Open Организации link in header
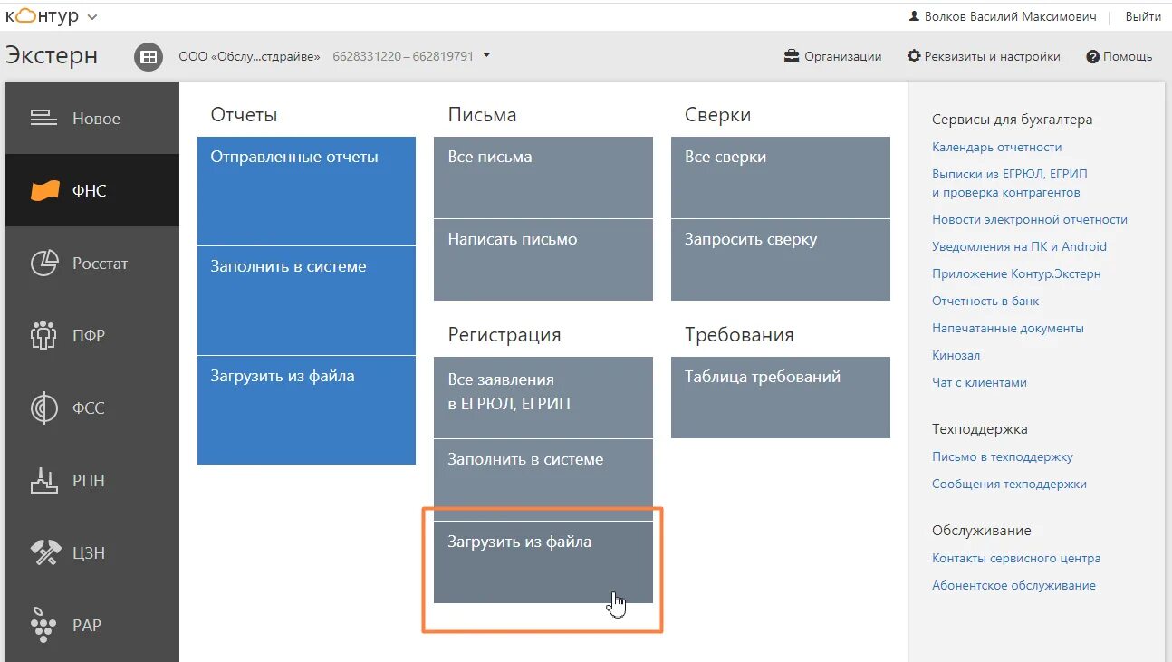 (843, 56)
